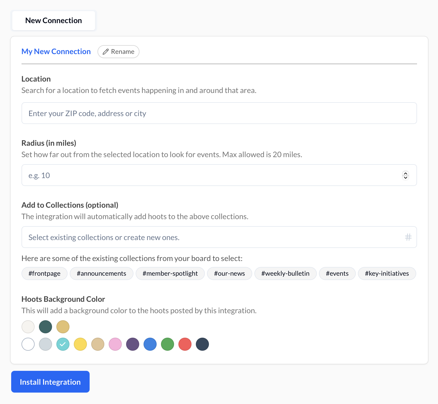The width and height of the screenshot is (438, 404).
Task: Choose the #member-spotlight collection tag
Action: (170, 274)
